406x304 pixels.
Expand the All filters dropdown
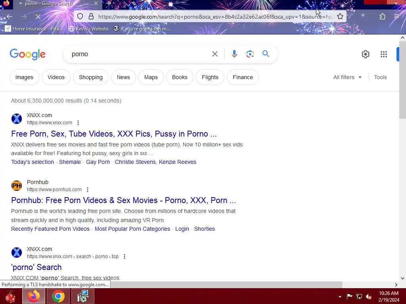(x=347, y=77)
